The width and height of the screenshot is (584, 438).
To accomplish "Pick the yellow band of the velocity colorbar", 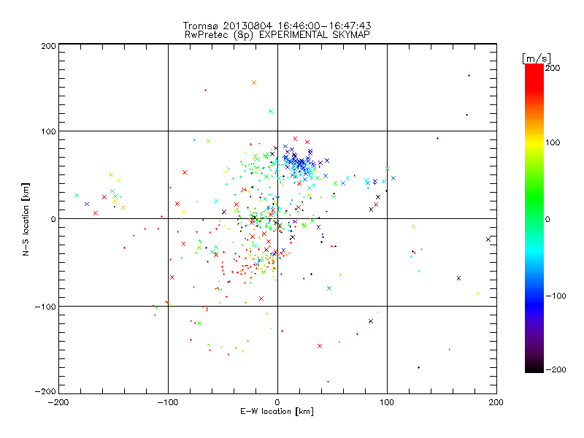I will tap(534, 142).
